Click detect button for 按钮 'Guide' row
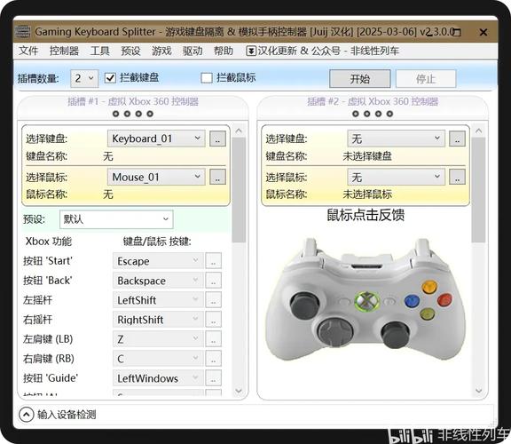The image size is (511, 444). coord(214,378)
